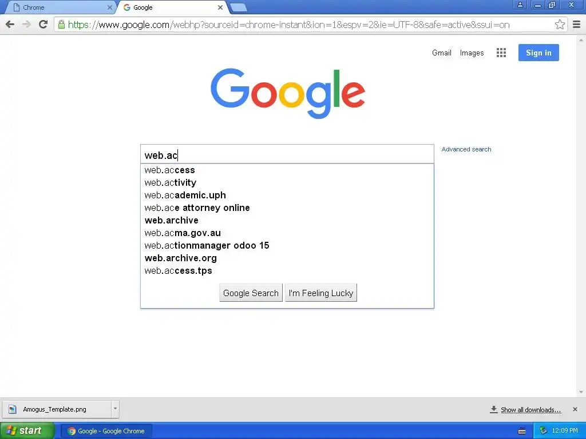Click the I'm Feeling Lucky button

[320, 293]
